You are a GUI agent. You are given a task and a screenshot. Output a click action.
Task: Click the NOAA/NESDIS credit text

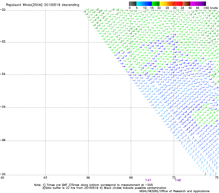coord(174,191)
